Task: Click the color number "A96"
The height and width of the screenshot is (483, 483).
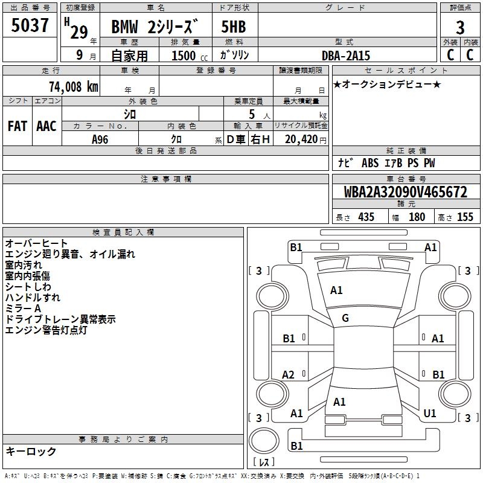Action: (x=100, y=139)
